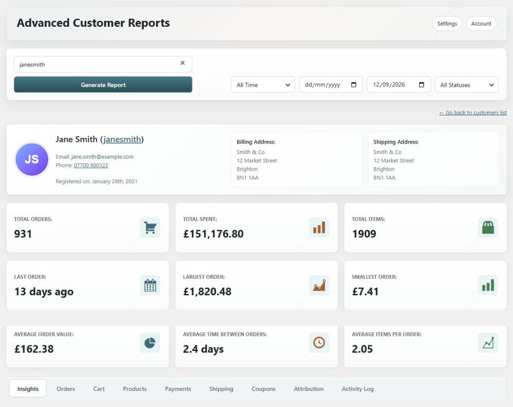Click the Generate Report button
Viewport: 513px width, 407px height.
[103, 85]
